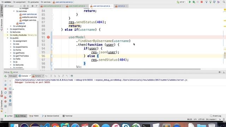The image size is (226, 127).
Task: Click the editor horizontal scrollbar
Action: tap(127, 69)
